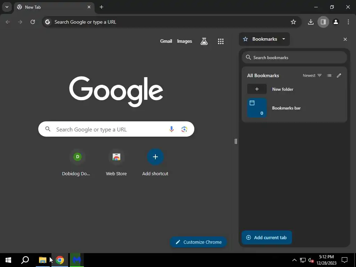The image size is (356, 267).
Task: Open the tab search dropdown arrow
Action: (x=7, y=7)
